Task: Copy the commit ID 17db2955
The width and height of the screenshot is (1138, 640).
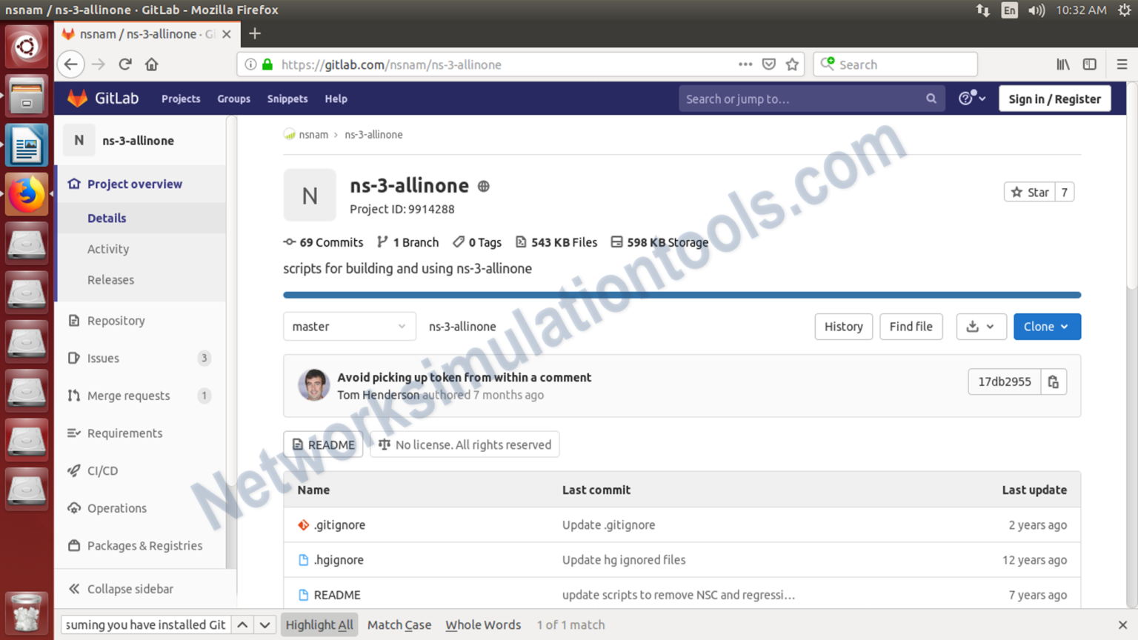Action: 1054,381
